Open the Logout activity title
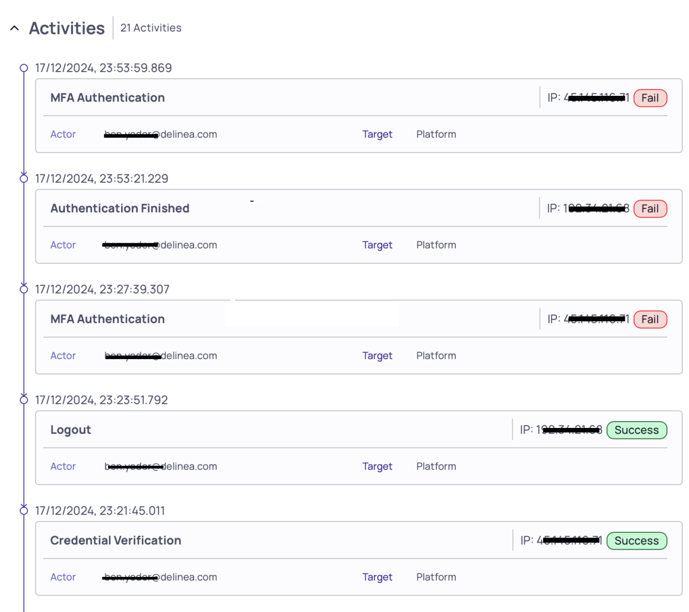 click(x=71, y=430)
